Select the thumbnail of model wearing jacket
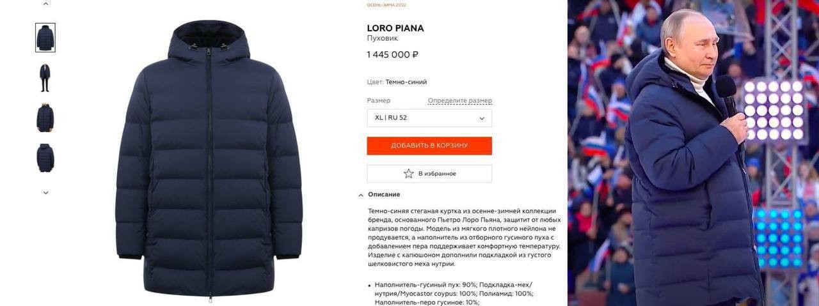 coord(45,78)
